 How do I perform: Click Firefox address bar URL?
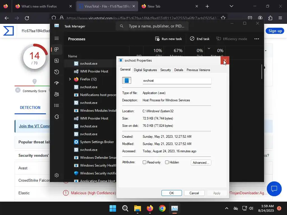click(x=142, y=18)
